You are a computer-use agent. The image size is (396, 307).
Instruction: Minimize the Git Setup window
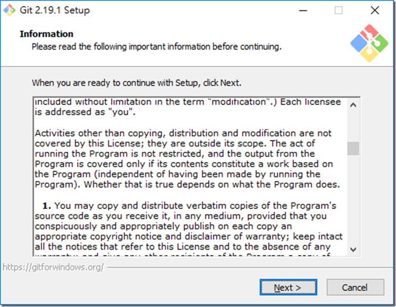point(303,10)
